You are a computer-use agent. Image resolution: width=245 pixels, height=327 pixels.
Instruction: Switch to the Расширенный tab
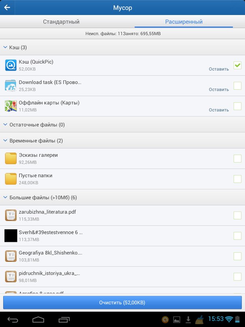[x=184, y=21]
